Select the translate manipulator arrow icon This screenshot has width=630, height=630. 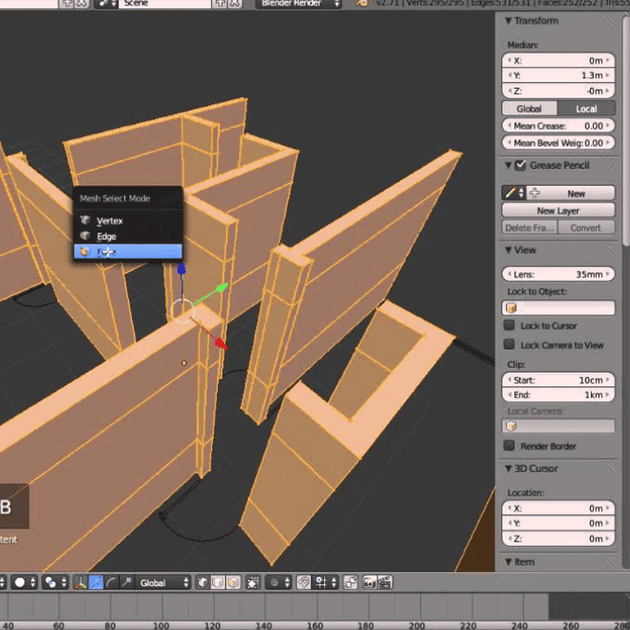[x=96, y=583]
